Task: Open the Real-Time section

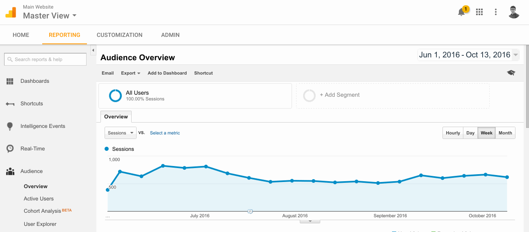Action: pyautogui.click(x=33, y=149)
